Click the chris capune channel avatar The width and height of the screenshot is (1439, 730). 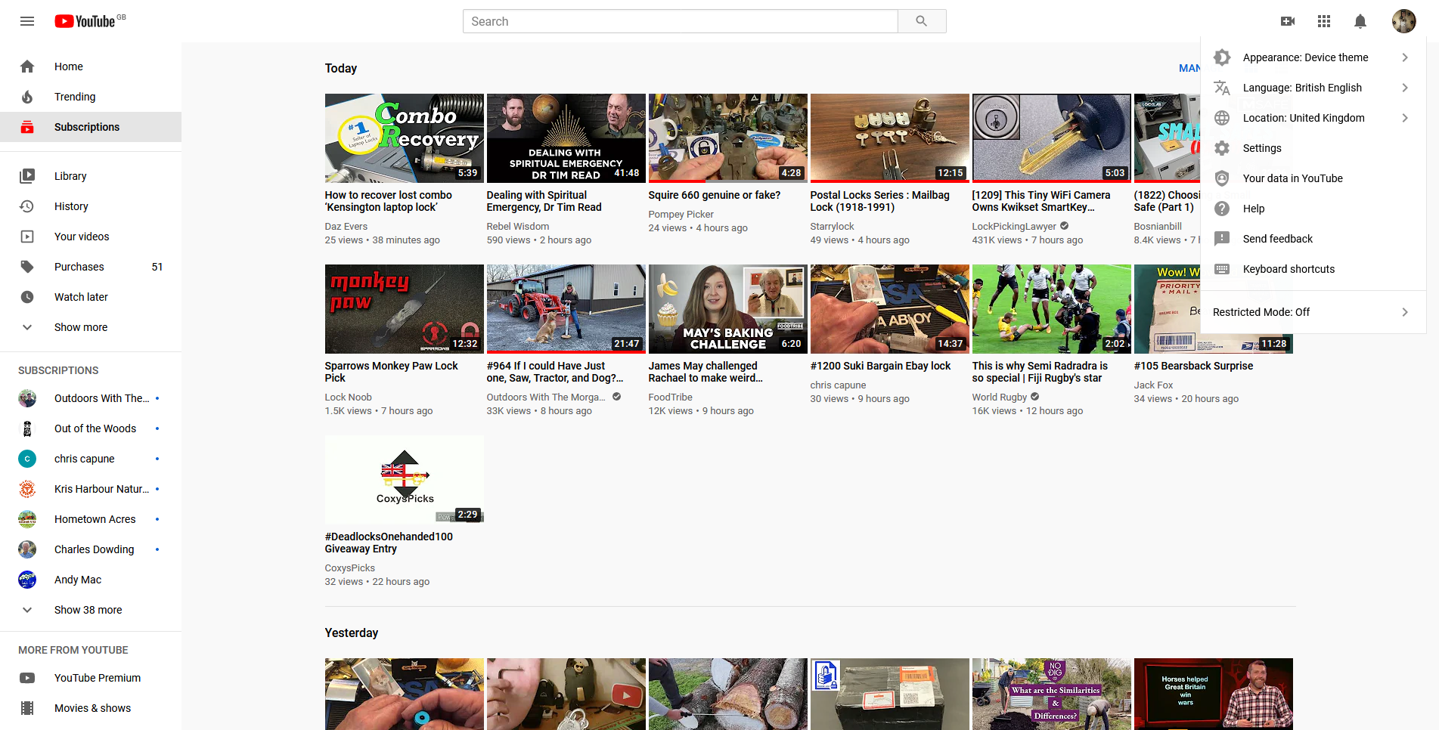27,459
